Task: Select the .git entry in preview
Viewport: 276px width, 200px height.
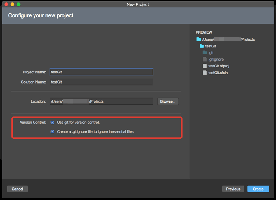Action: [211, 53]
